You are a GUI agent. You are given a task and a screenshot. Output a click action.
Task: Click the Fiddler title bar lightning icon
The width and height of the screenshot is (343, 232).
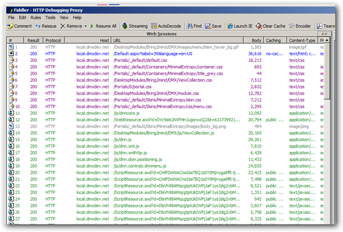[11, 10]
